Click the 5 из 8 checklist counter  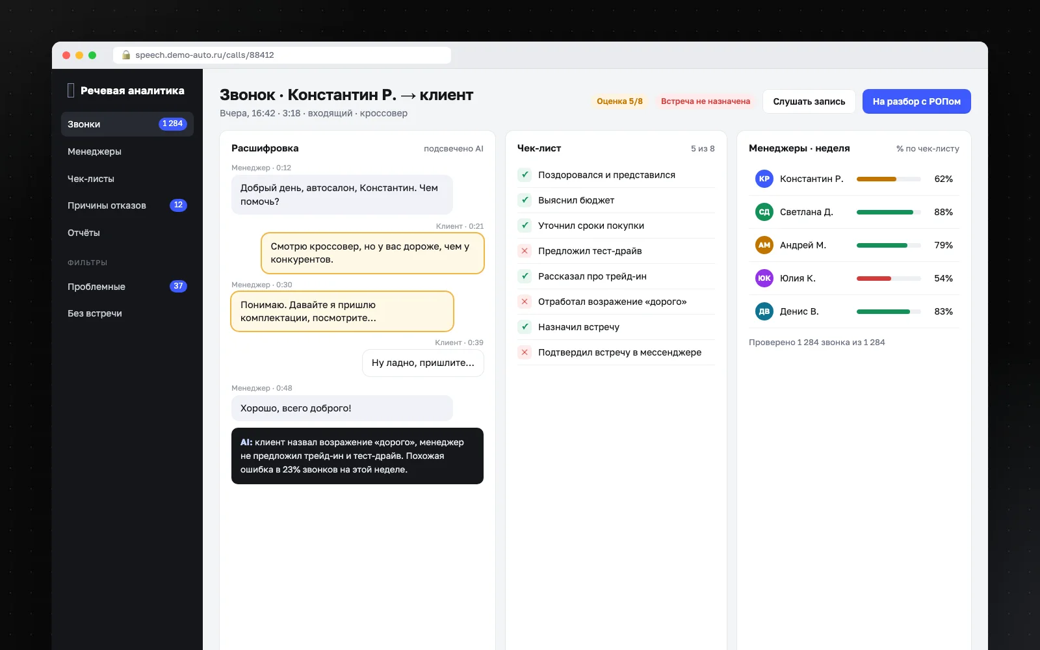(703, 149)
